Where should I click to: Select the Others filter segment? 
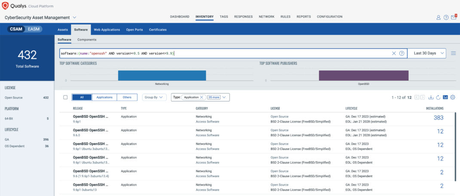(127, 98)
